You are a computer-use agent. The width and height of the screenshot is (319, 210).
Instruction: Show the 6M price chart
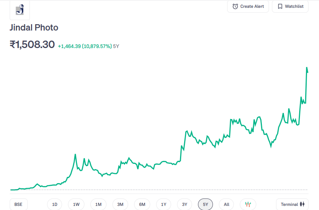coord(142,204)
